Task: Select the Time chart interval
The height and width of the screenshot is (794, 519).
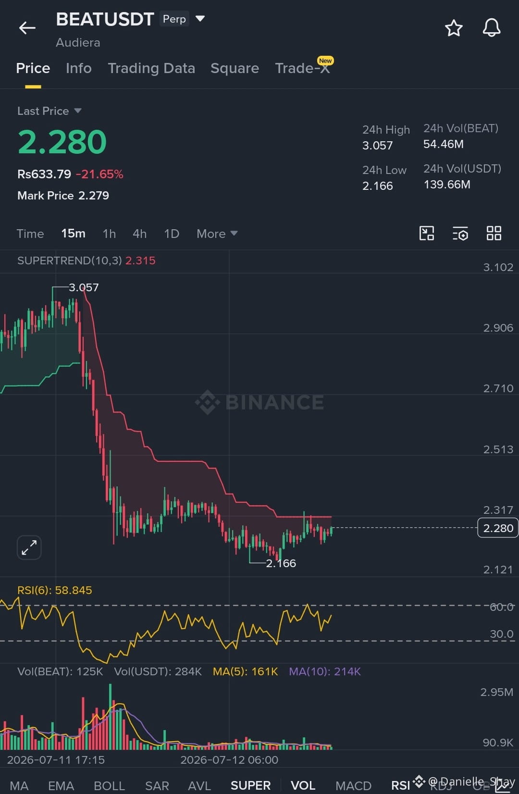Action: pos(30,234)
